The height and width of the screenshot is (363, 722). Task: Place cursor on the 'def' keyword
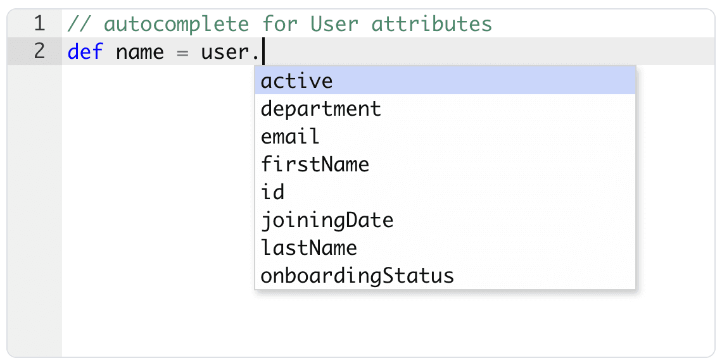tap(85, 52)
